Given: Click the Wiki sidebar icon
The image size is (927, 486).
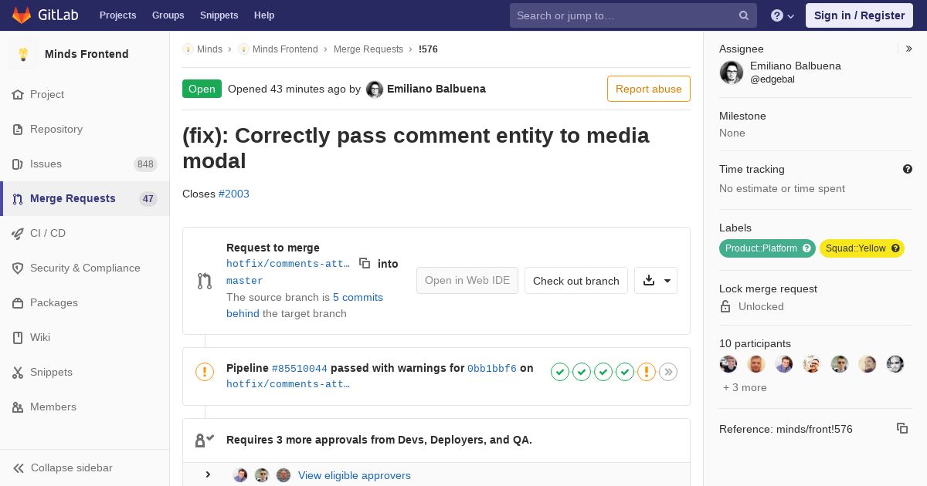Looking at the screenshot, I should coord(18,338).
